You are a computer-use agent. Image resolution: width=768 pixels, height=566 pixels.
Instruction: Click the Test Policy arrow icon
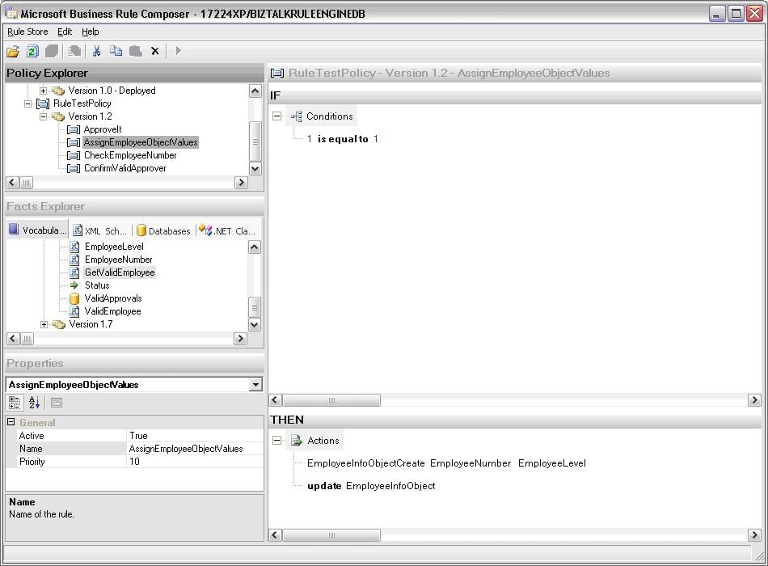pyautogui.click(x=179, y=51)
